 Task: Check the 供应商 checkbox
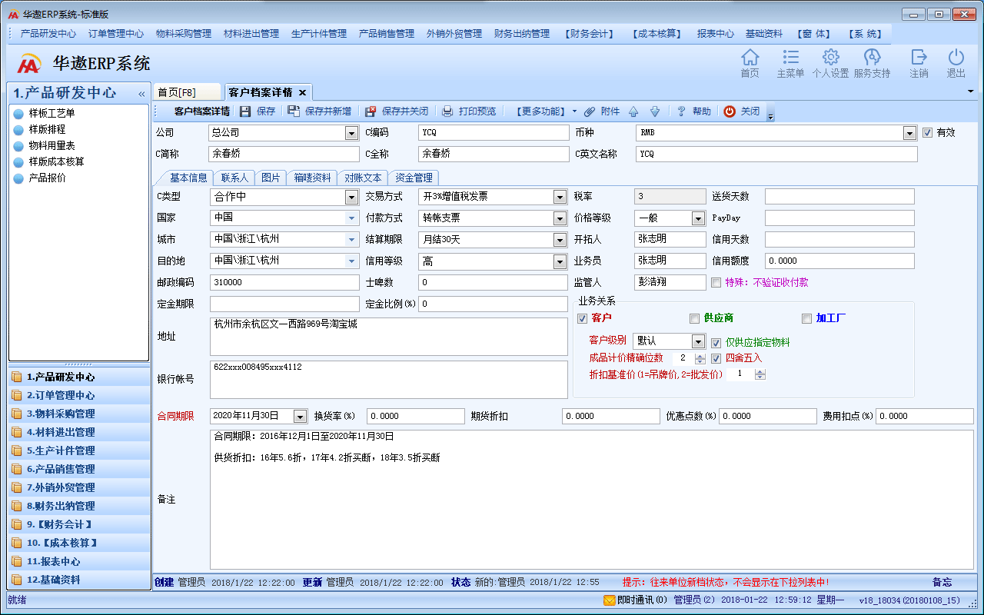point(695,318)
